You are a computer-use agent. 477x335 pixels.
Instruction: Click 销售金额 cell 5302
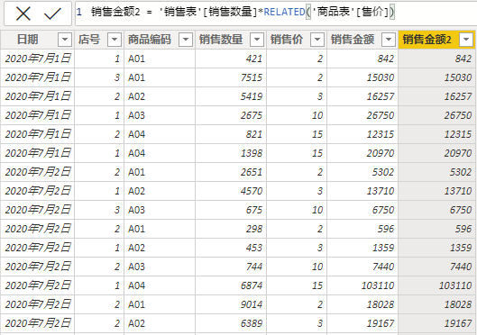coord(362,172)
